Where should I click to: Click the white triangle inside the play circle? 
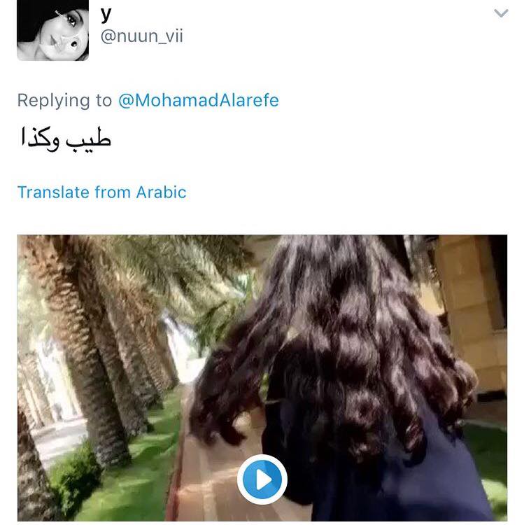pos(264,480)
